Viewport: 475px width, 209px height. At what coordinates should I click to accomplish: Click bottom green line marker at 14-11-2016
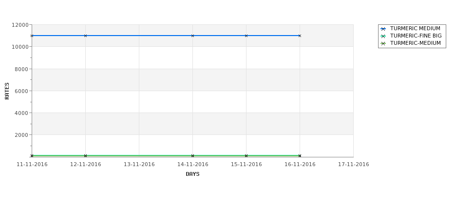click(193, 156)
